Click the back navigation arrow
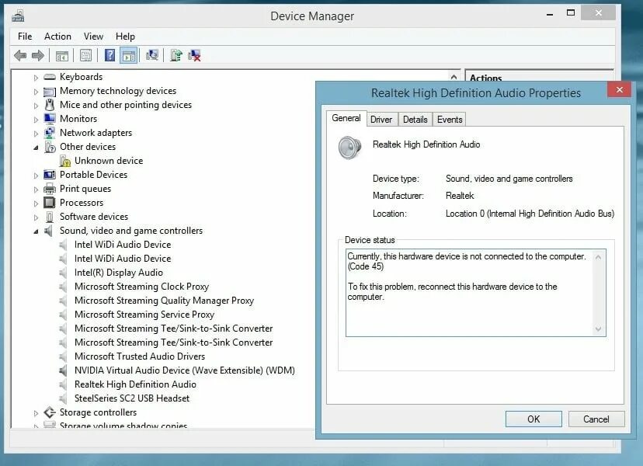Screen dimensions: 643x466 pyautogui.click(x=21, y=55)
